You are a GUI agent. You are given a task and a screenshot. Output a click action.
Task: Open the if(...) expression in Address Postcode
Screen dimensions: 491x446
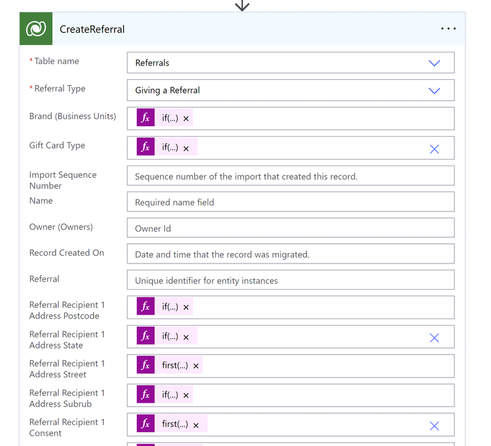tap(170, 307)
